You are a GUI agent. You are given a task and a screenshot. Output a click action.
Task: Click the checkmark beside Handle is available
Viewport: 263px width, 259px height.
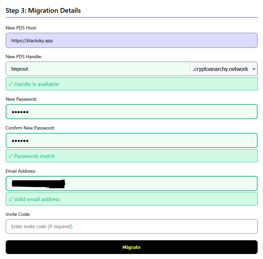pos(11,84)
